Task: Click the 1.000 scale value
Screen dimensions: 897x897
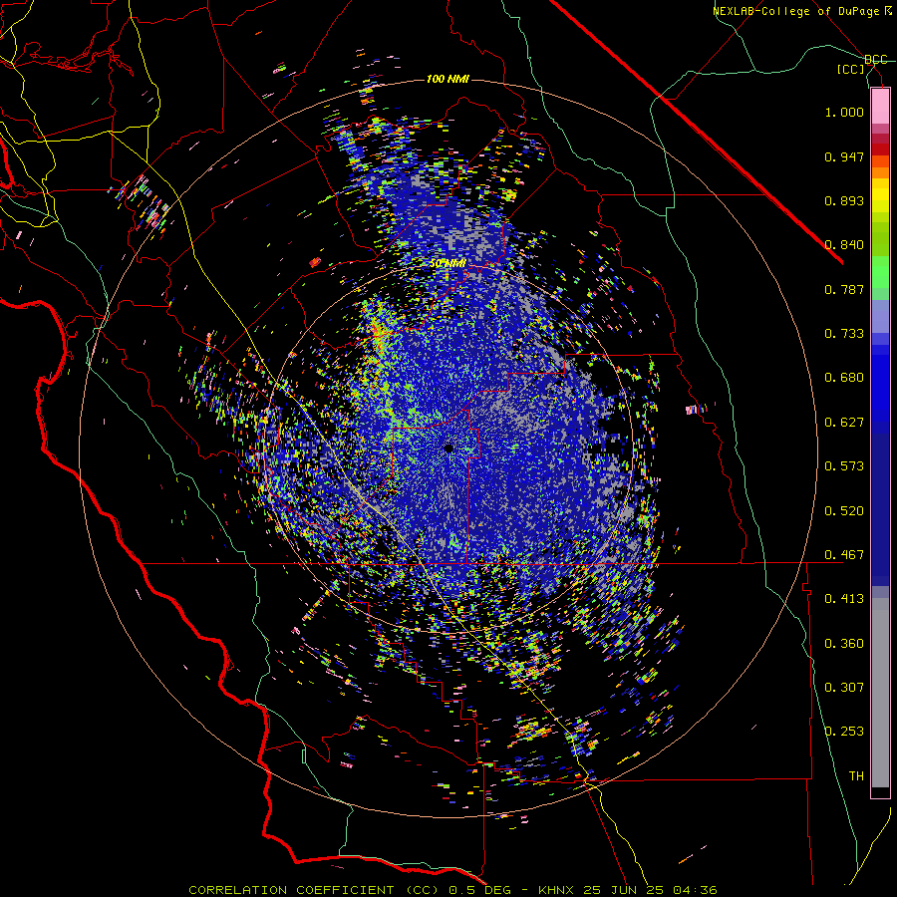Action: 844,112
